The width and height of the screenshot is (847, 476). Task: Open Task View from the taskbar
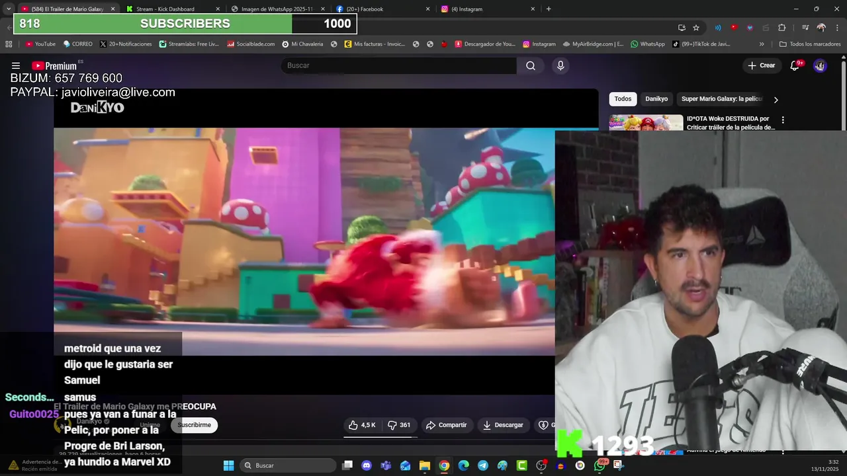(x=347, y=465)
